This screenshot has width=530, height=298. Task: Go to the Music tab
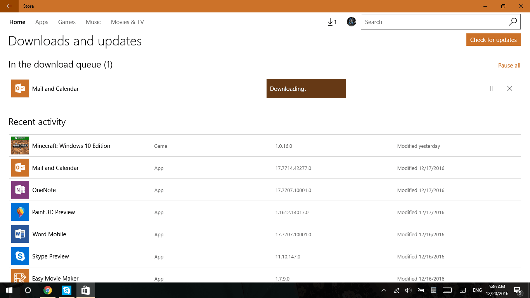pos(93,22)
